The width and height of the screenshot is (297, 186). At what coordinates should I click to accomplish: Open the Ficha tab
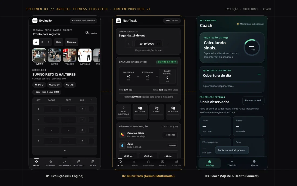pos(93,163)
